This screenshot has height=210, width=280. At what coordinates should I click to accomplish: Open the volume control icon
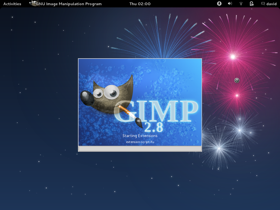point(230,4)
